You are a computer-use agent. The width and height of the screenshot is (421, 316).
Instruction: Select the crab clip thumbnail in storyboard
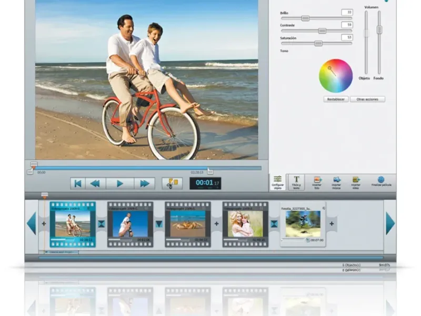[188, 224]
